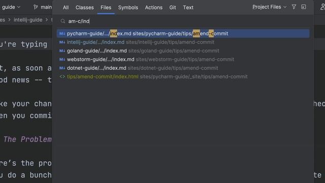Switch to the Classes tab
Screen dimensions: 325x183
(x=85, y=8)
